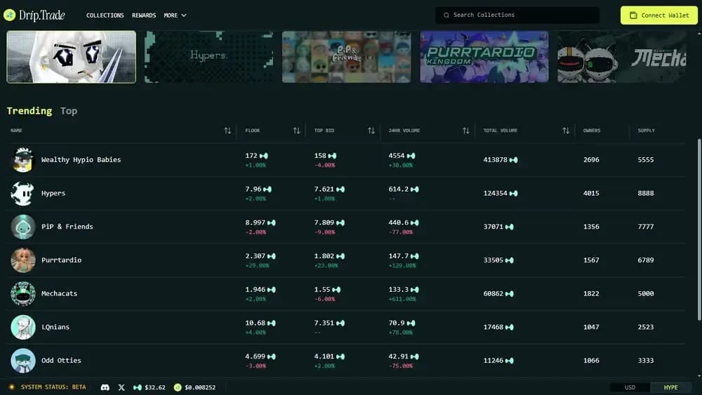Image resolution: width=702 pixels, height=395 pixels.
Task: Sort table by Floor column arrows
Action: pyautogui.click(x=296, y=130)
